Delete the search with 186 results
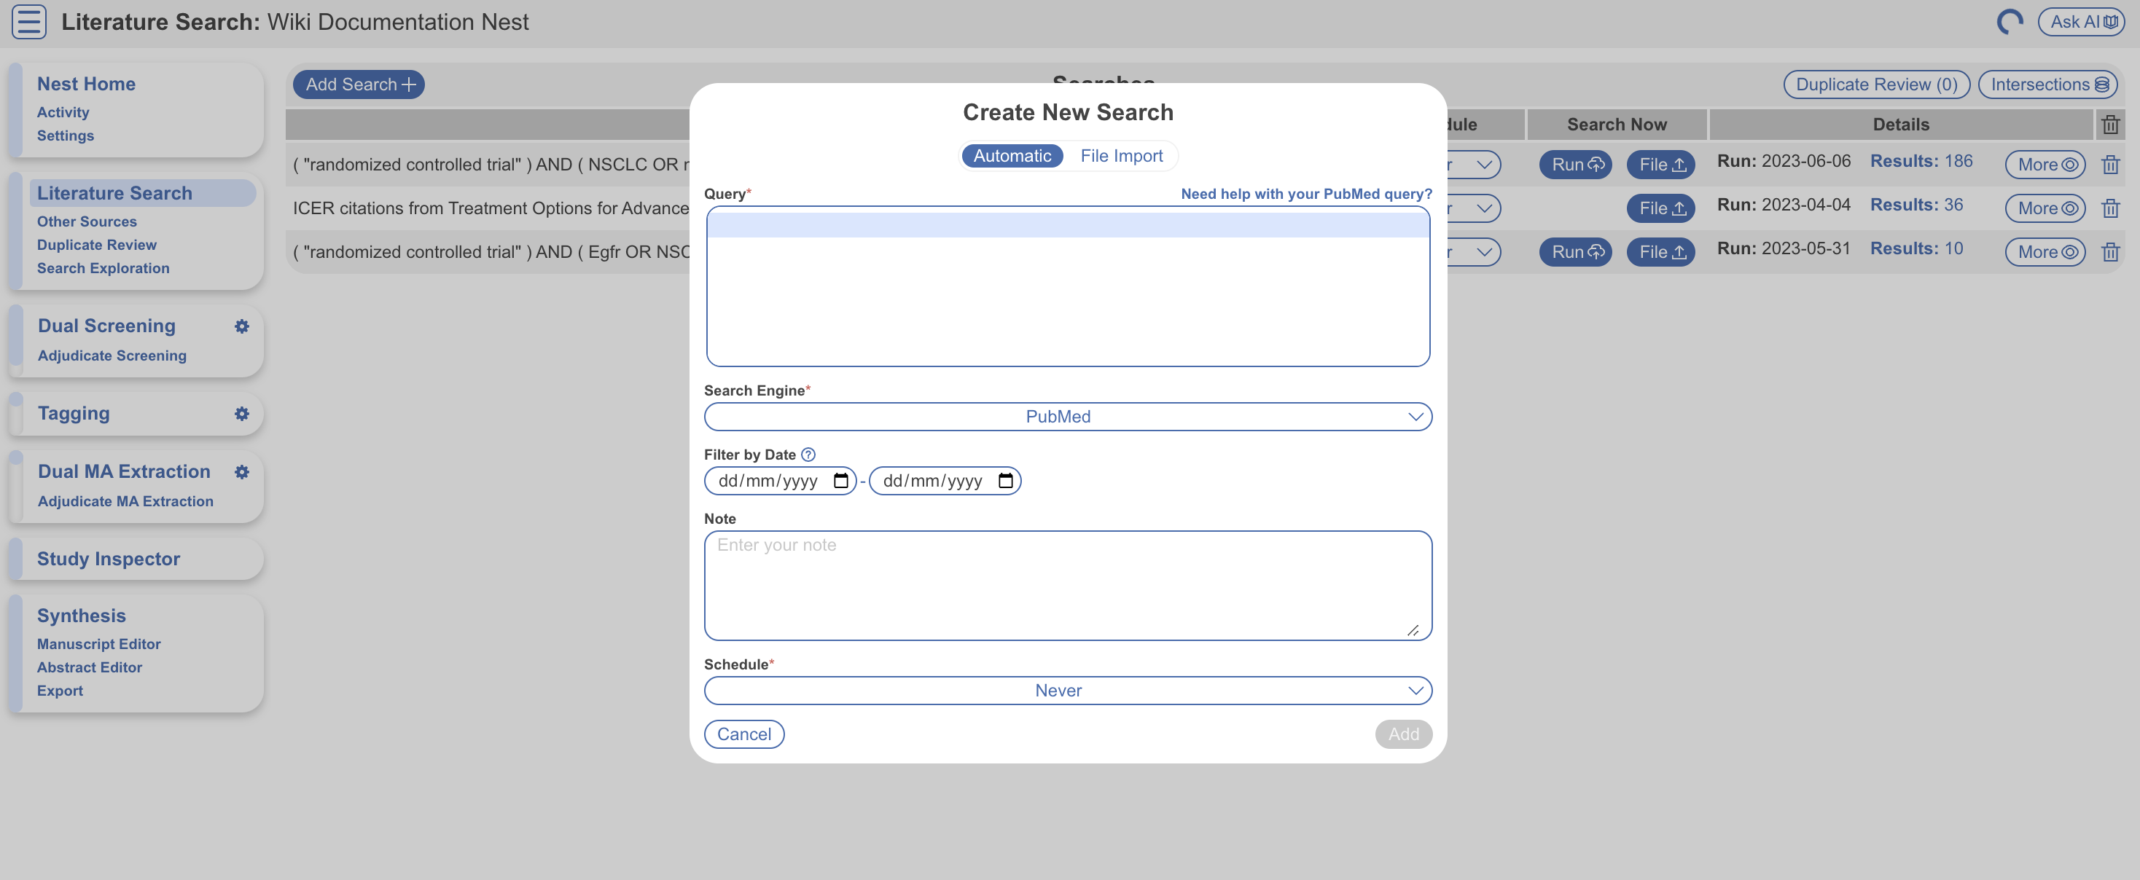The width and height of the screenshot is (2140, 880). (2110, 165)
